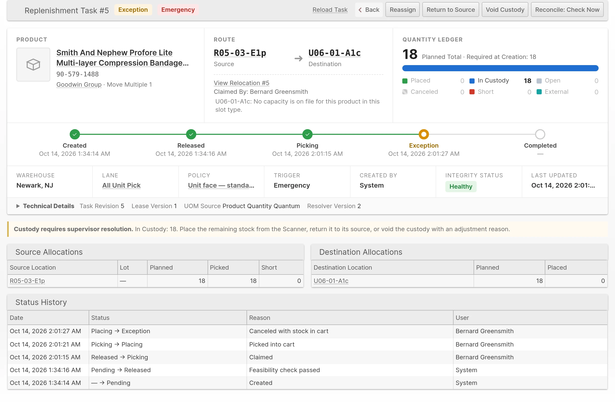Click the Emergency status badge

pos(178,10)
